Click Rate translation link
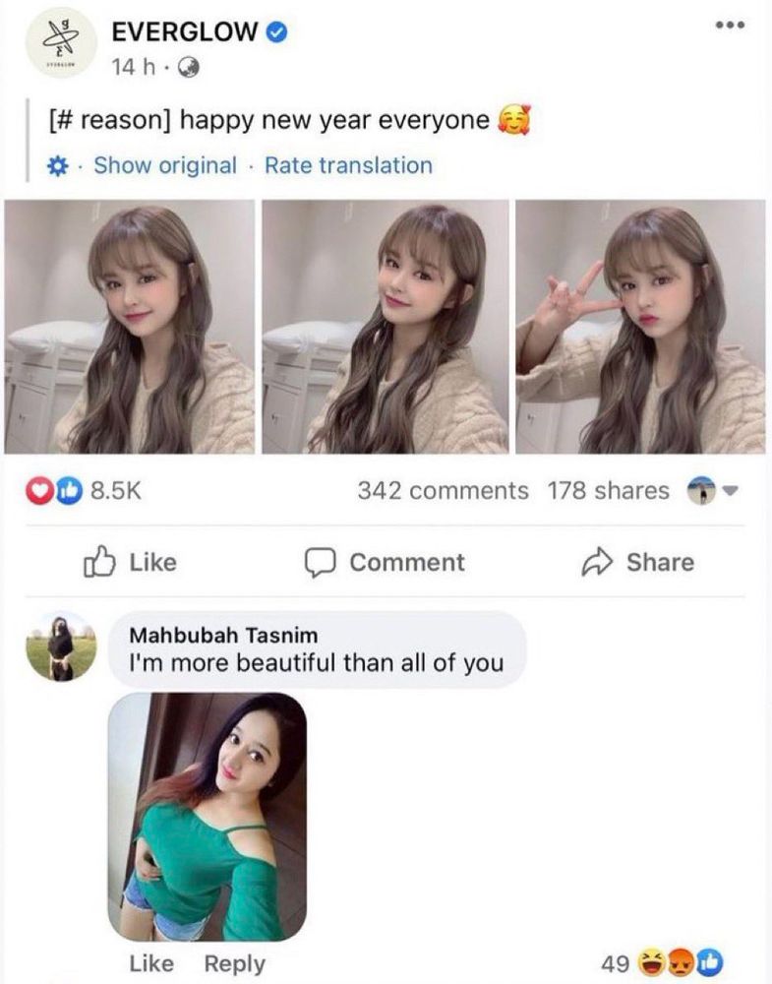772x984 pixels. coord(348,165)
